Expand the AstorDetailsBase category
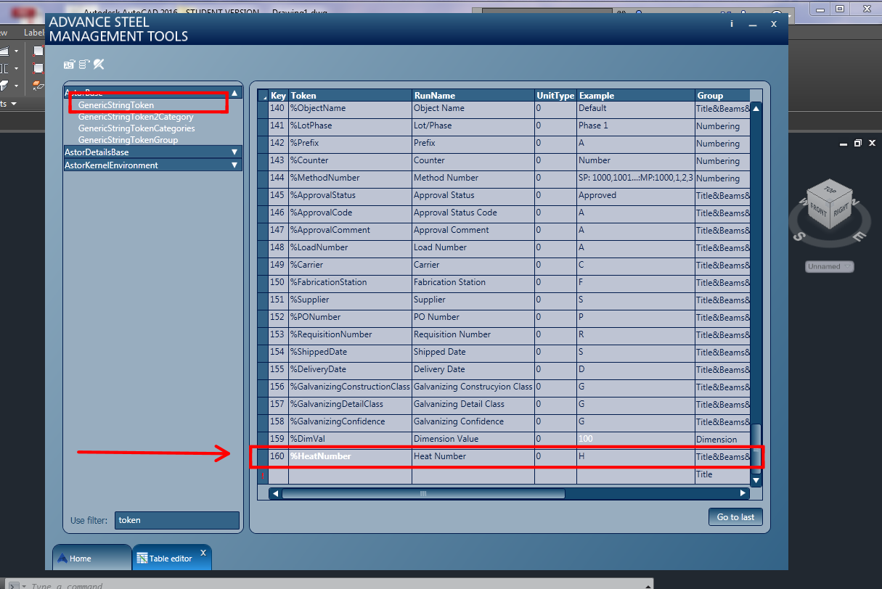 click(234, 153)
